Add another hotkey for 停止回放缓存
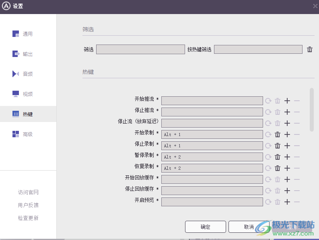The image size is (319, 240). click(x=287, y=191)
